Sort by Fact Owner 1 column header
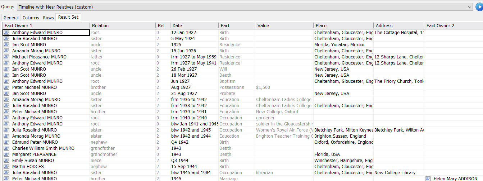The height and width of the screenshot is (181, 483). [46, 25]
